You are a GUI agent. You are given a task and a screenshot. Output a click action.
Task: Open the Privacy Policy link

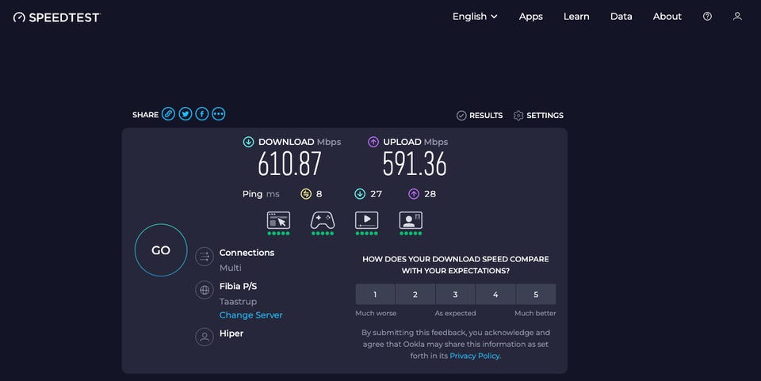pos(475,356)
